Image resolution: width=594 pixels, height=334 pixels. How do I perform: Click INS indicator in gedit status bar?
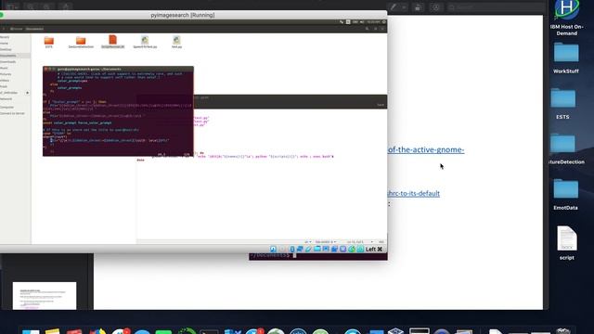381,241
